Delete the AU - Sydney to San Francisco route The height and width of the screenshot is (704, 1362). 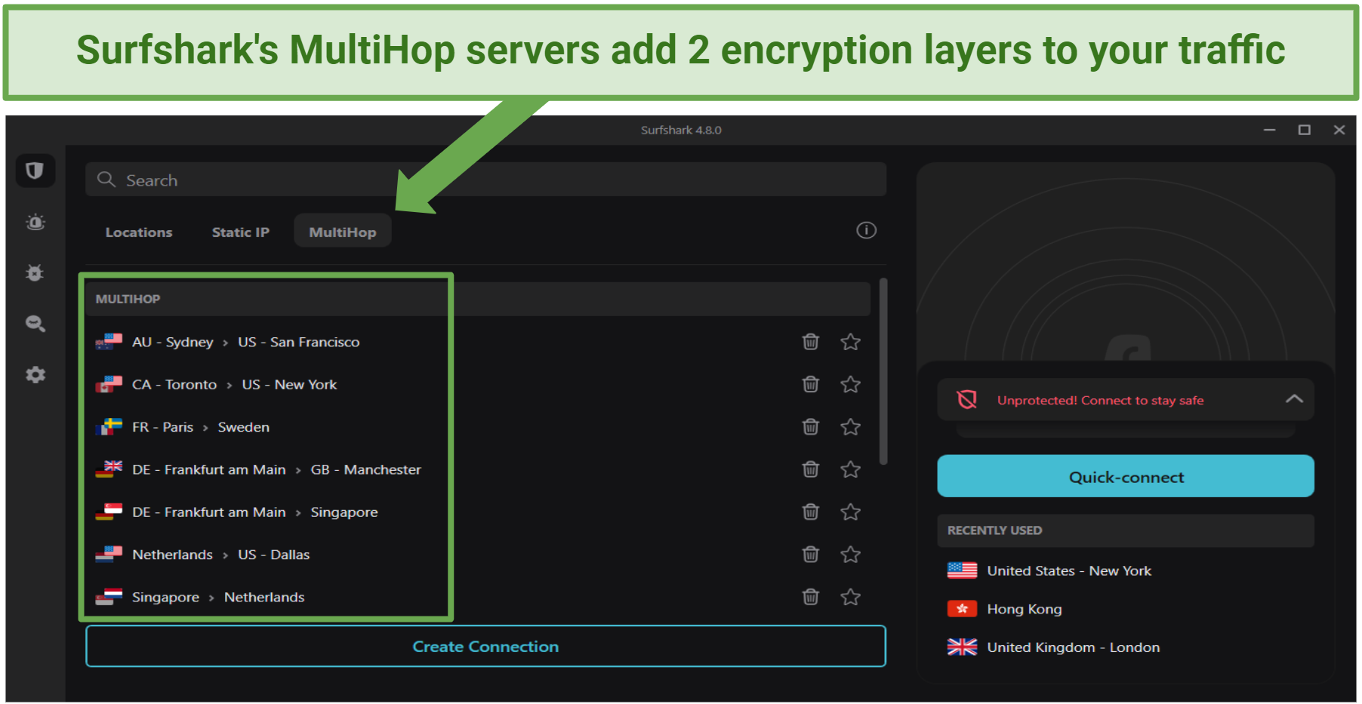pos(811,342)
